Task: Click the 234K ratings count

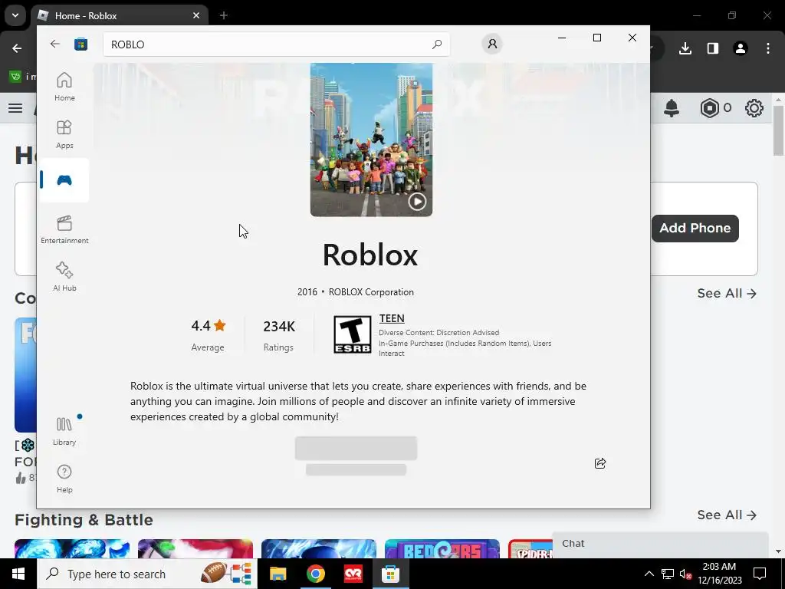Action: tap(279, 327)
